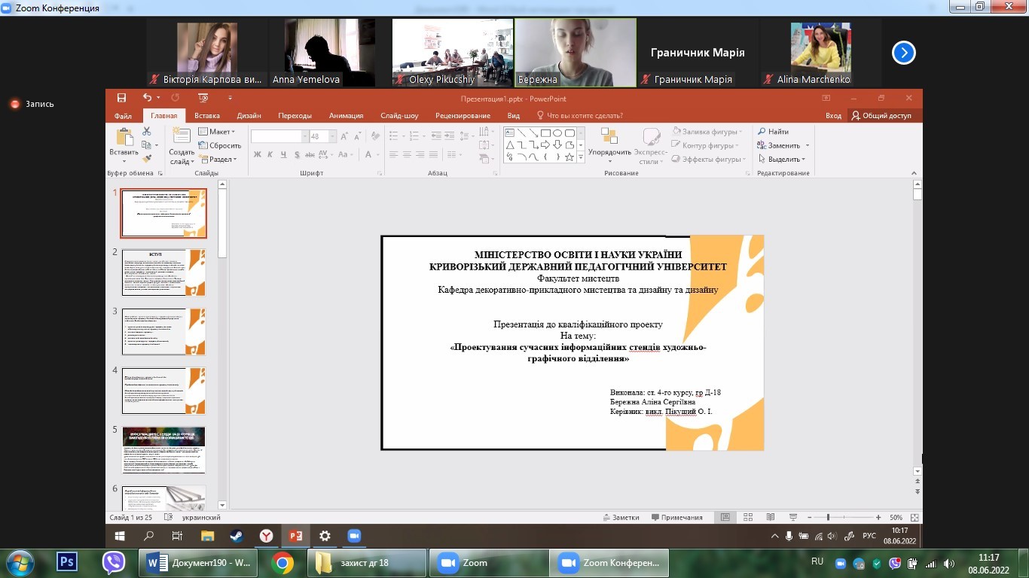Select slide 5 thumbnail in panel
1029x578 pixels.
tap(163, 450)
